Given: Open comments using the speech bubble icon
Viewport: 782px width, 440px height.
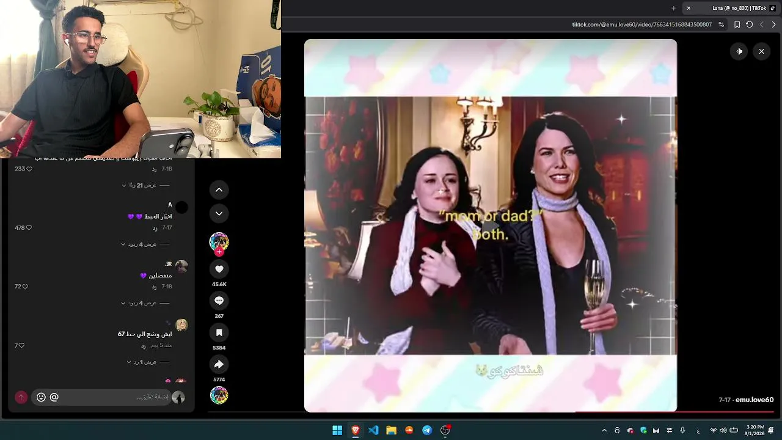Looking at the screenshot, I should (219, 301).
